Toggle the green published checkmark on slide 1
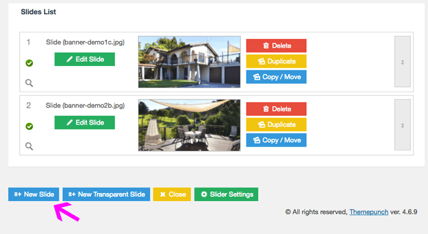428x234 pixels. click(29, 63)
